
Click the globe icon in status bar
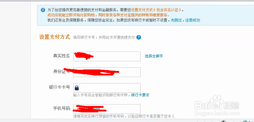(x=245, y=121)
